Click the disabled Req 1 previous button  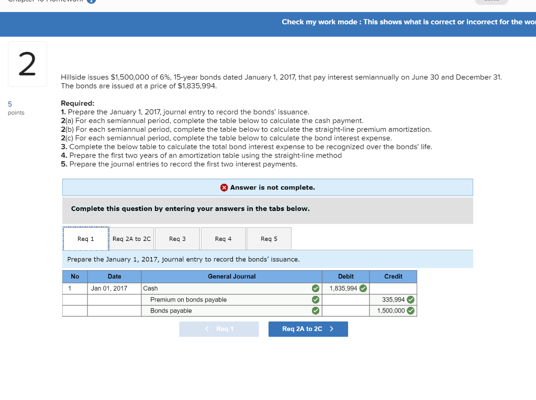click(219, 329)
